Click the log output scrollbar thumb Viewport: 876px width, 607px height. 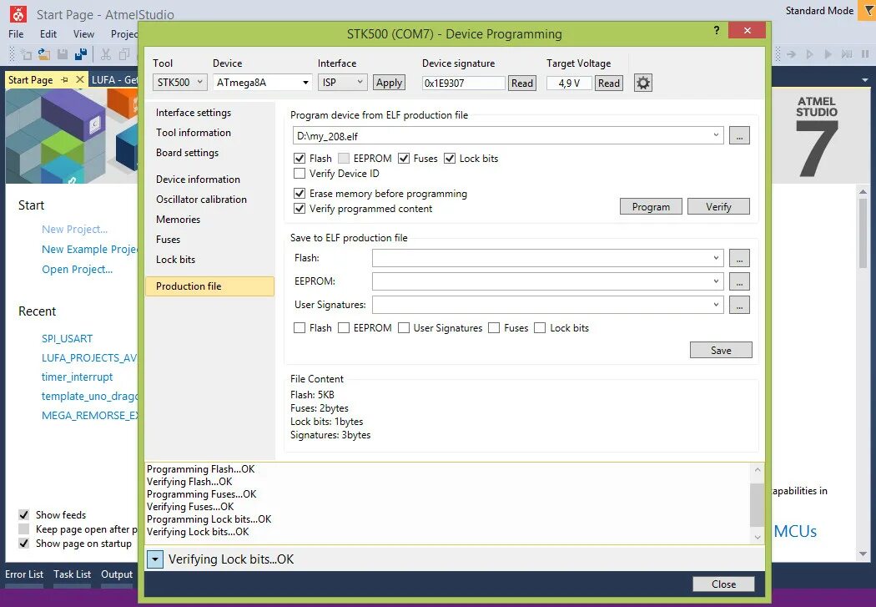click(757, 504)
